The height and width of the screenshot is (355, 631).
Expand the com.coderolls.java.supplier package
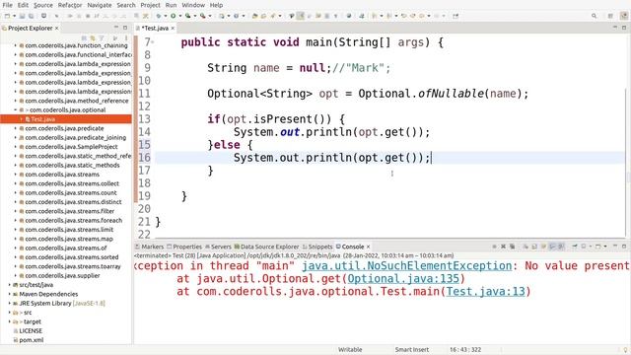point(16,276)
